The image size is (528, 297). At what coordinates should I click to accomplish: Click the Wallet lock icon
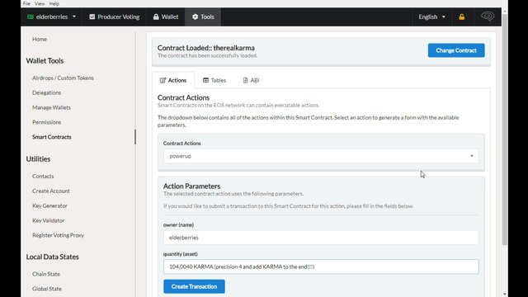[156, 16]
